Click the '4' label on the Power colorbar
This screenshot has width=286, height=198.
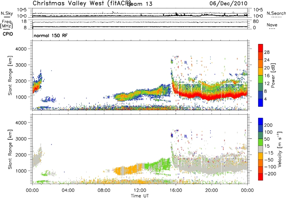click(x=265, y=99)
